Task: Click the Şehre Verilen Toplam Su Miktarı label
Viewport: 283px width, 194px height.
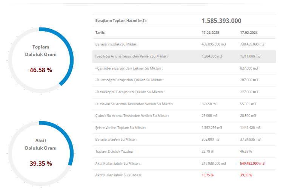Action: point(120,128)
